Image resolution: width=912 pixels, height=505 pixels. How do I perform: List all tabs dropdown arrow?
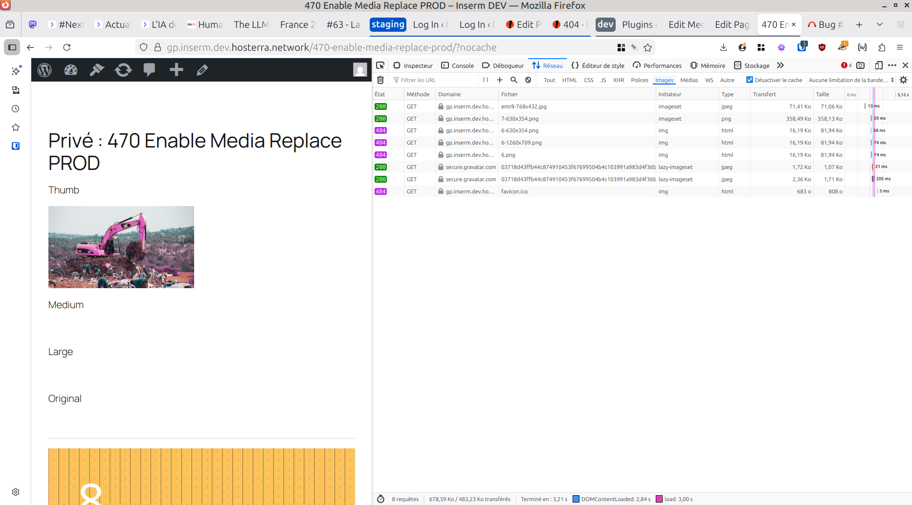pos(880,24)
